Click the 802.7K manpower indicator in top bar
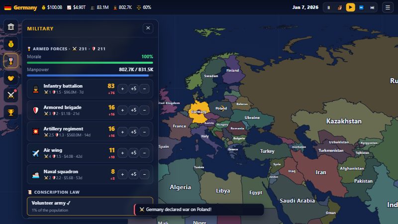398x224 pixels. point(122,7)
